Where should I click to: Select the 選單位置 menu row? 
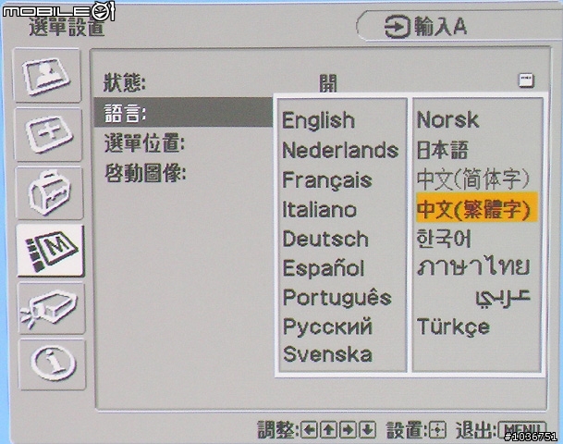click(x=144, y=143)
